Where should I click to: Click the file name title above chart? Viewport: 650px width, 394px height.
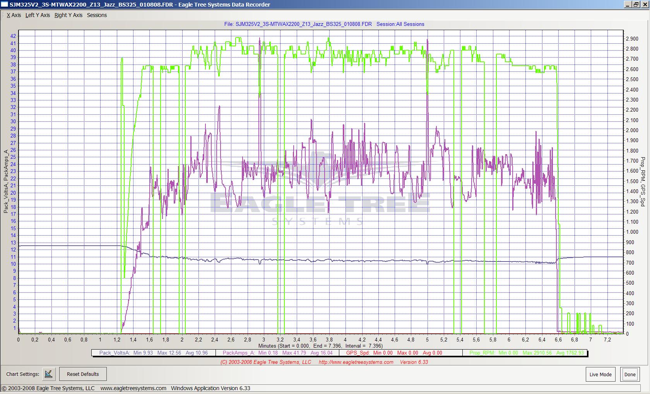[298, 24]
